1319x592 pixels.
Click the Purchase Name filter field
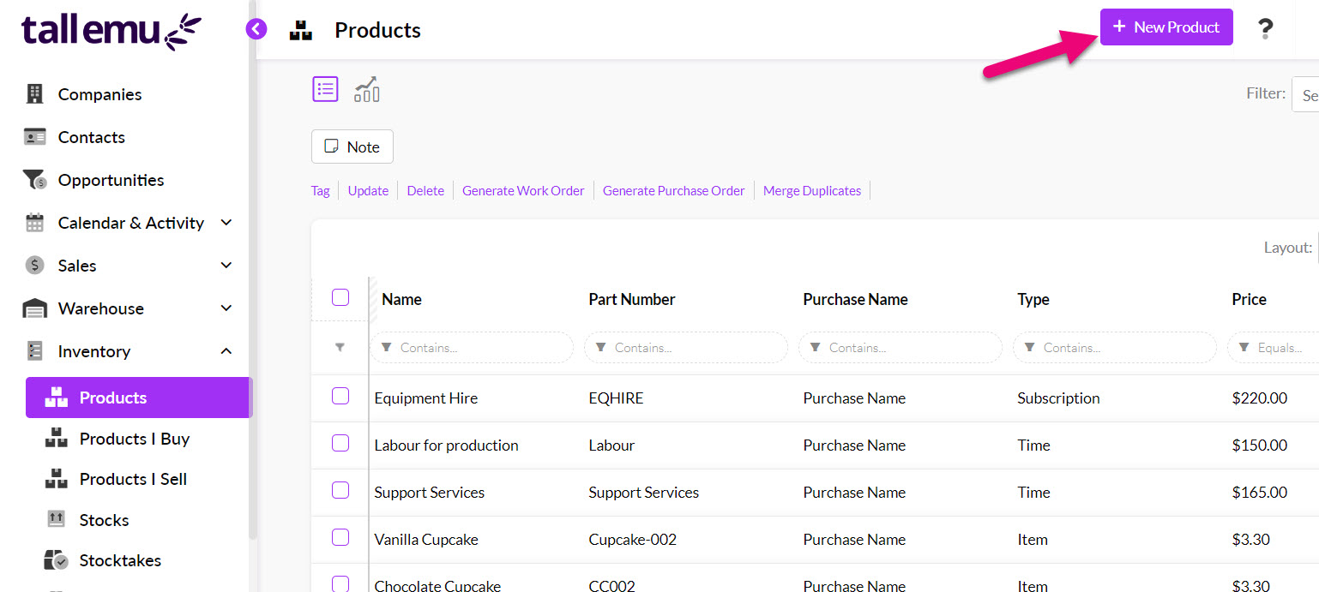coord(900,348)
